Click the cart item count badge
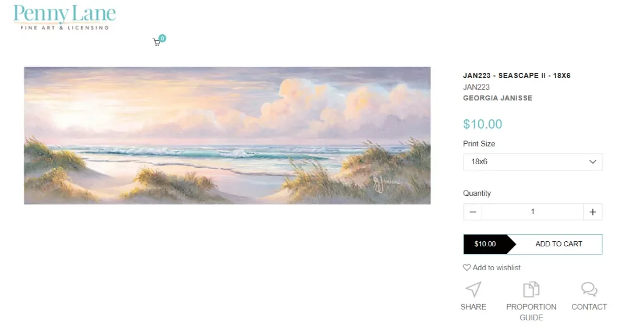The width and height of the screenshot is (629, 332). [162, 38]
